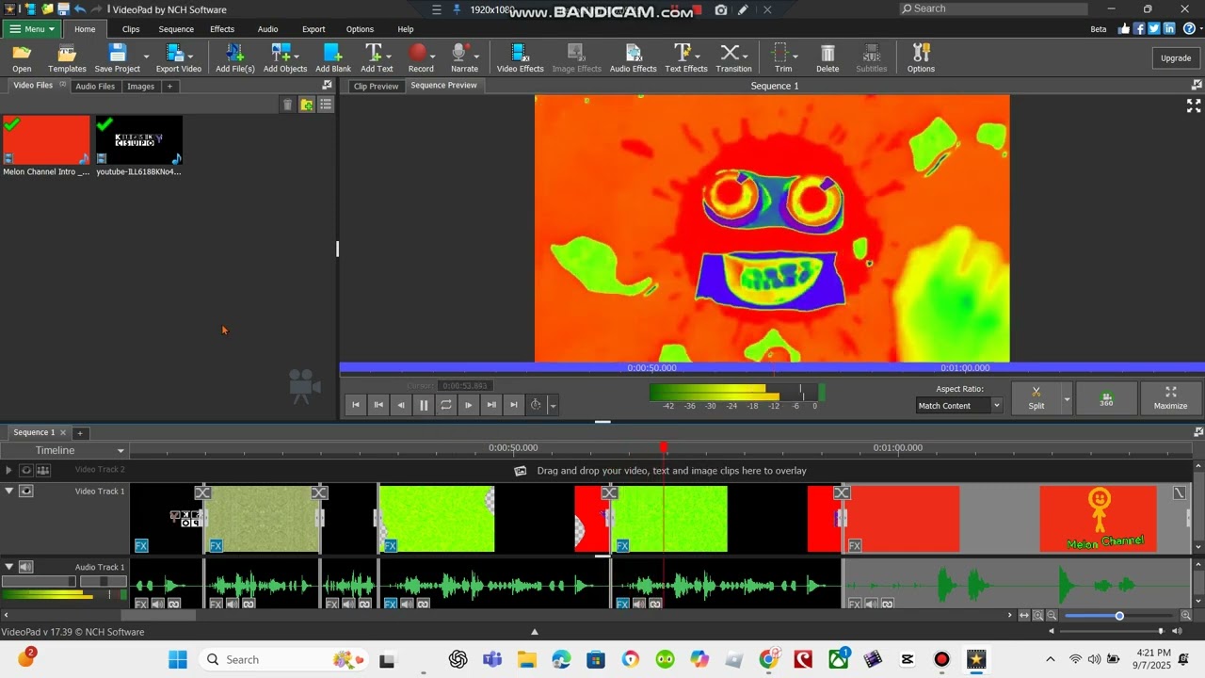
Task: Toggle Video Track 2 group icon
Action: pos(43,470)
